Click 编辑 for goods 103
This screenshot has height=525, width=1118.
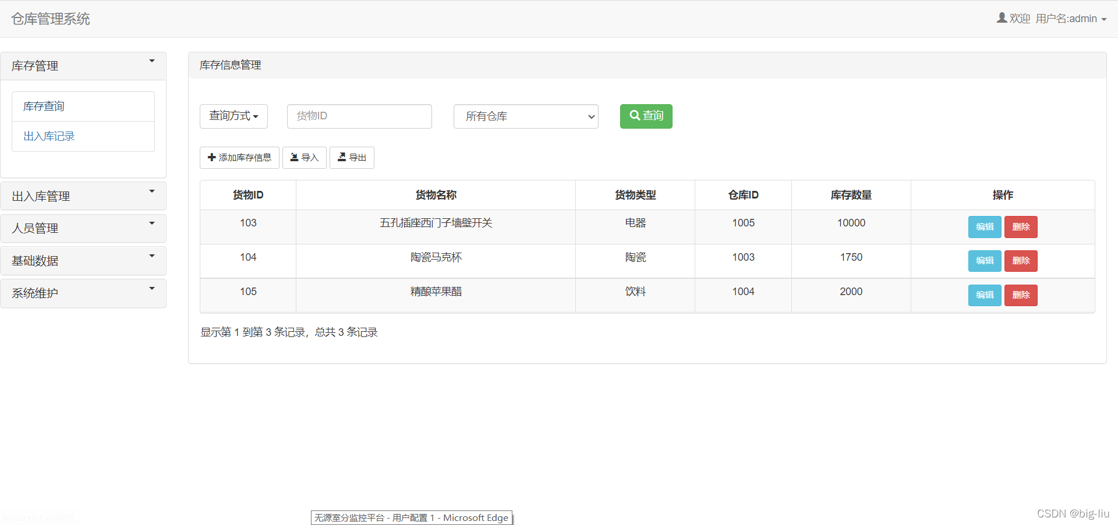(x=985, y=227)
